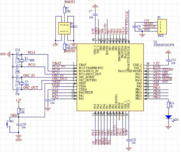Click the ground symbol below LED D3
The width and height of the screenshot is (181, 154).
click(168, 127)
